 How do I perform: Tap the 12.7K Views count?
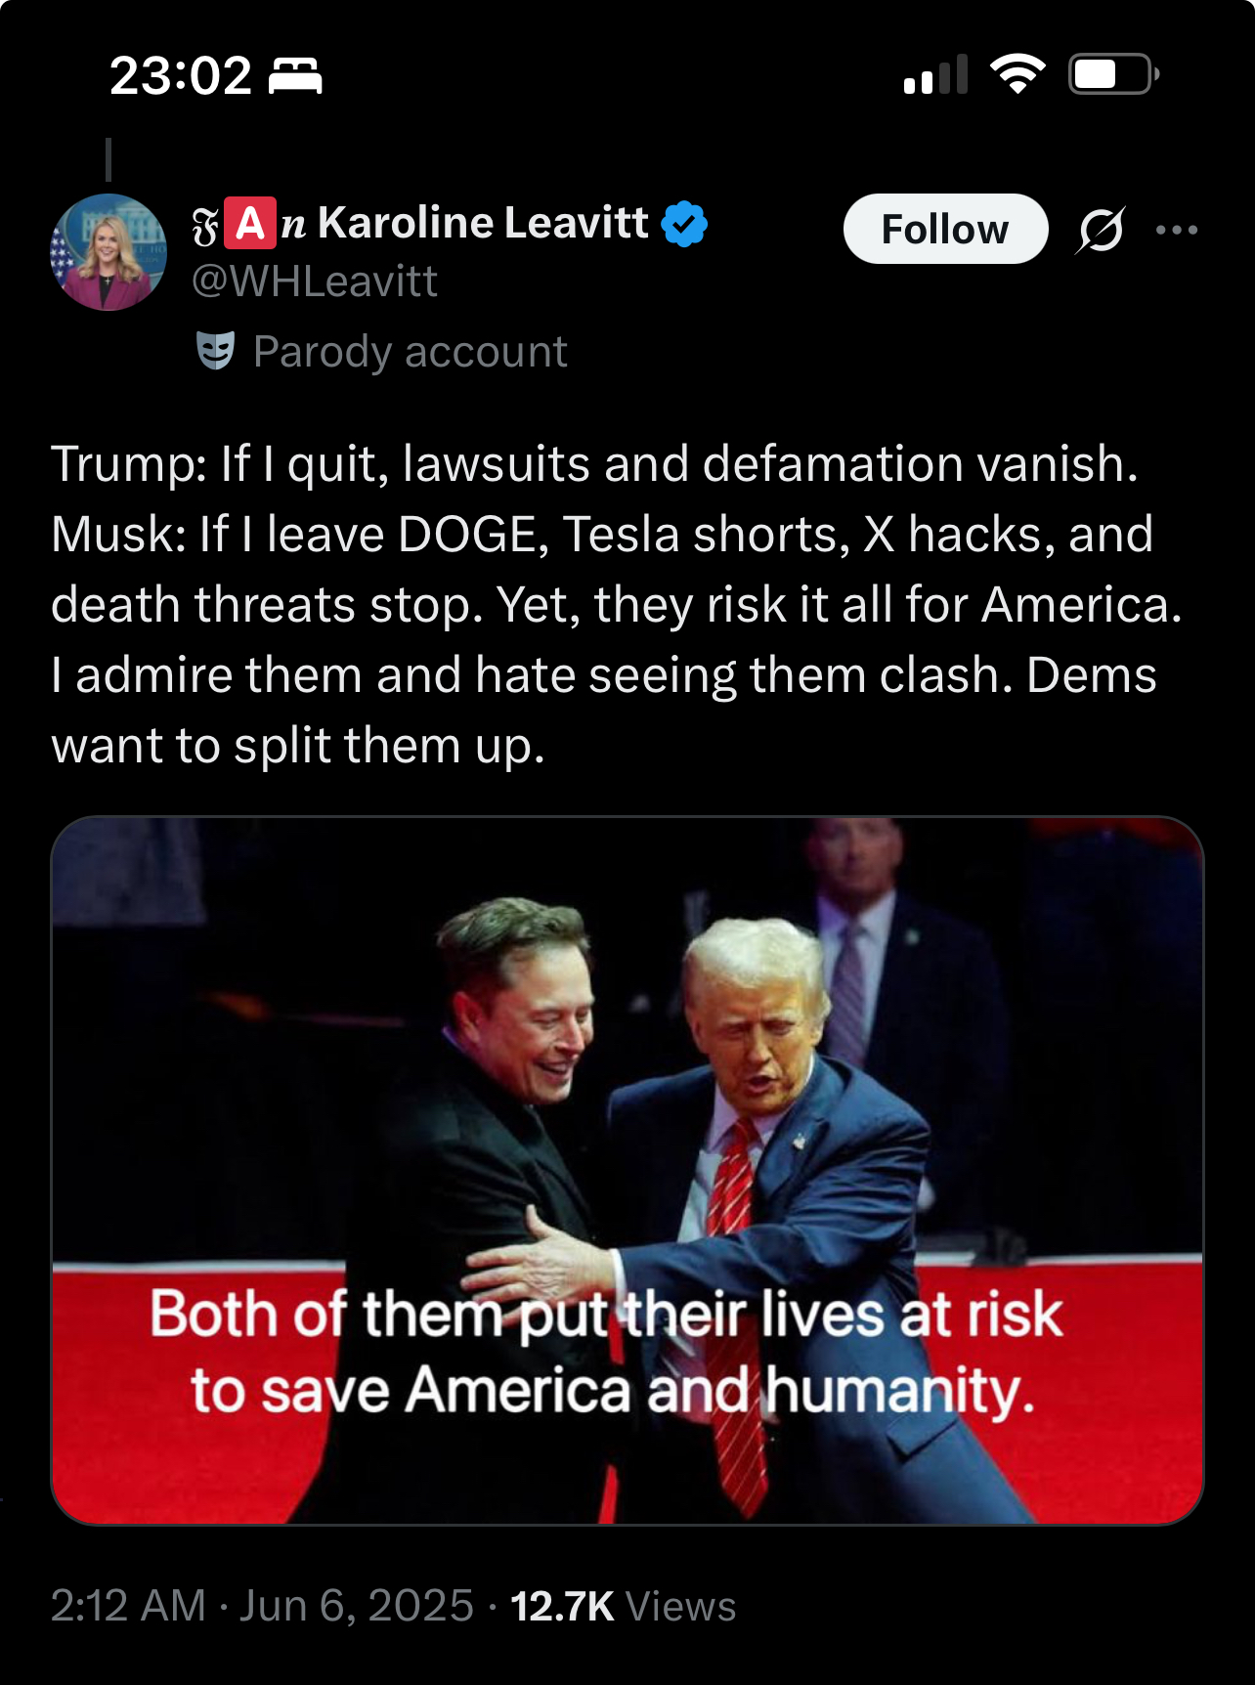point(624,1607)
